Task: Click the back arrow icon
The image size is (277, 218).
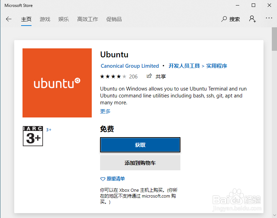Action: pyautogui.click(x=8, y=19)
